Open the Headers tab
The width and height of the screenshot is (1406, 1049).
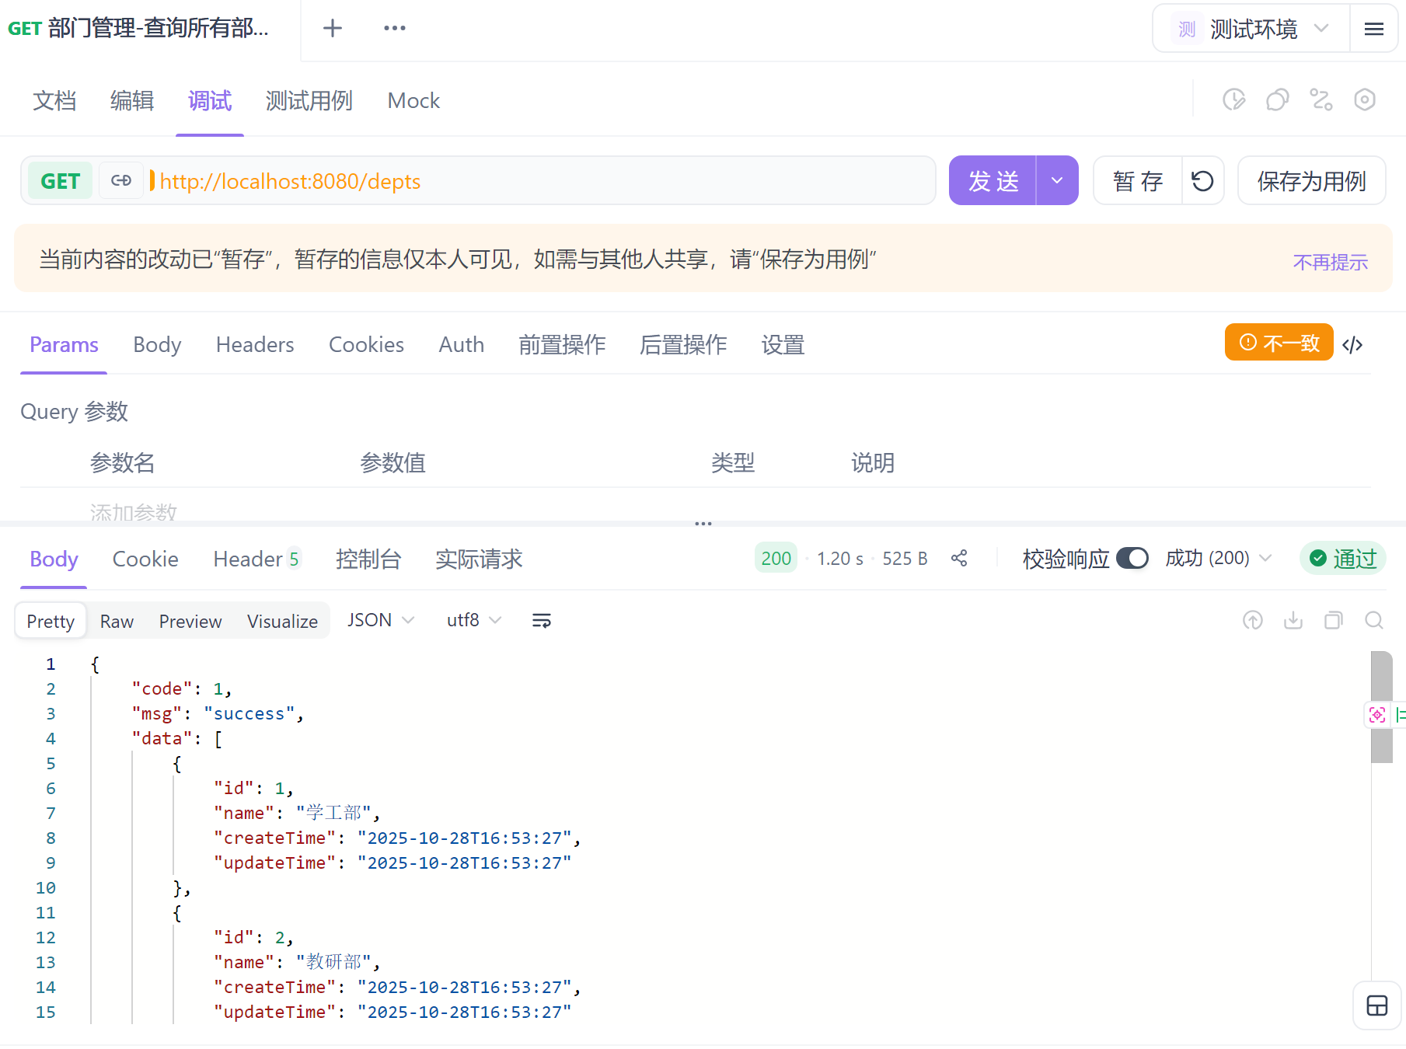click(255, 344)
